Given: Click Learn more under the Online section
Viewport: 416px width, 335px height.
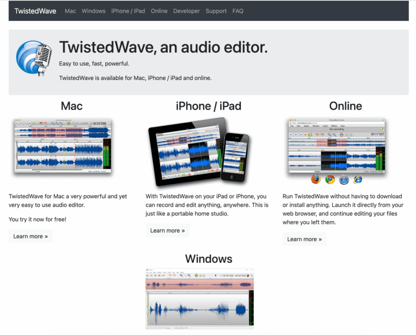Looking at the screenshot, I should click(304, 239).
